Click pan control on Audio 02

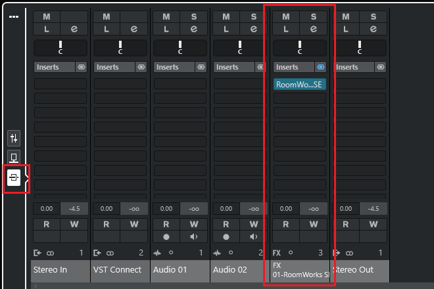240,47
